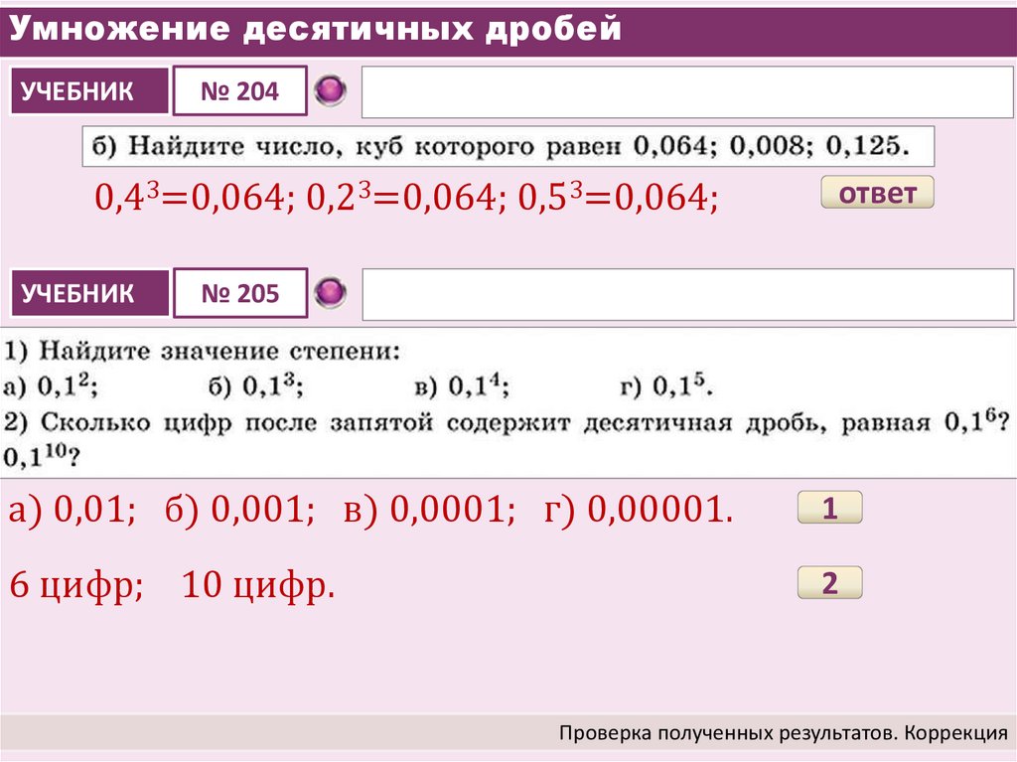The image size is (1017, 762).
Task: Select the '№ 205' box
Action: 240,293
